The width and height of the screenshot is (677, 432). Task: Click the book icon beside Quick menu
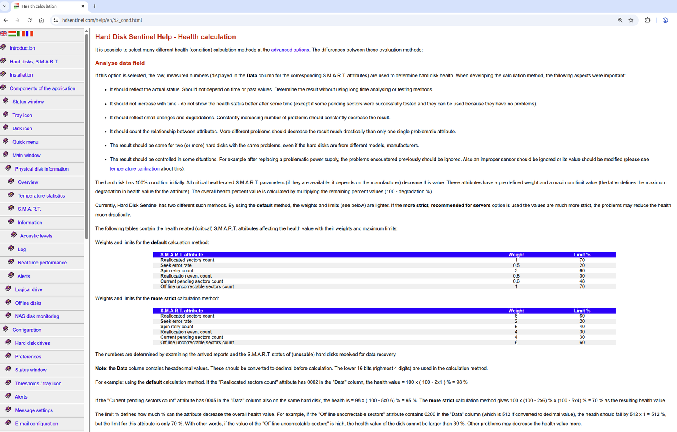tap(6, 141)
